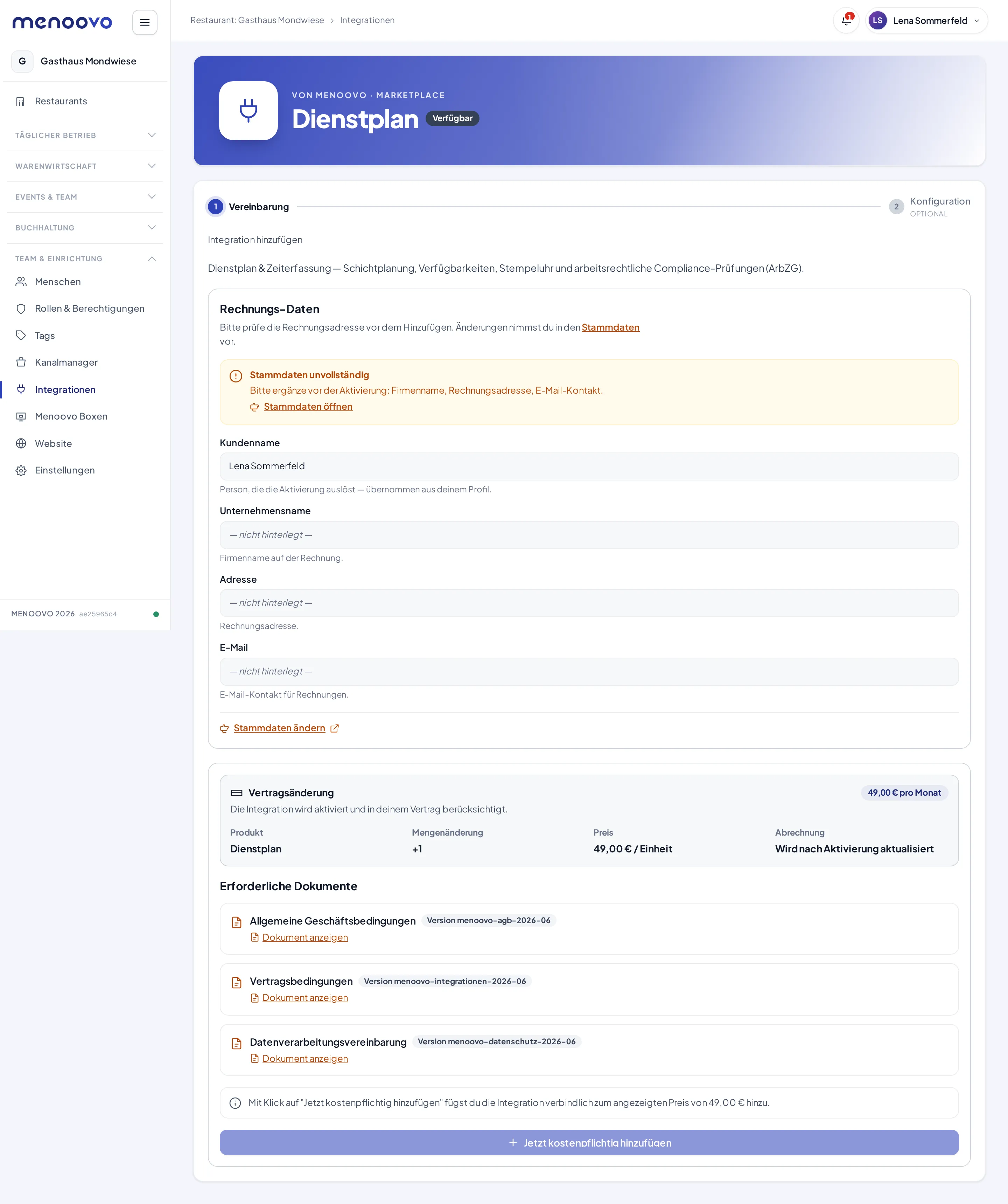Image resolution: width=1008 pixels, height=1204 pixels.
Task: Click the E-Mail field
Action: (589, 671)
